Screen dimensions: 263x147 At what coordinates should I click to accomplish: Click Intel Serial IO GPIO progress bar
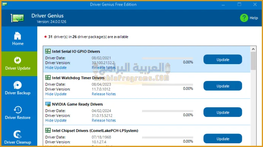[x=168, y=58]
